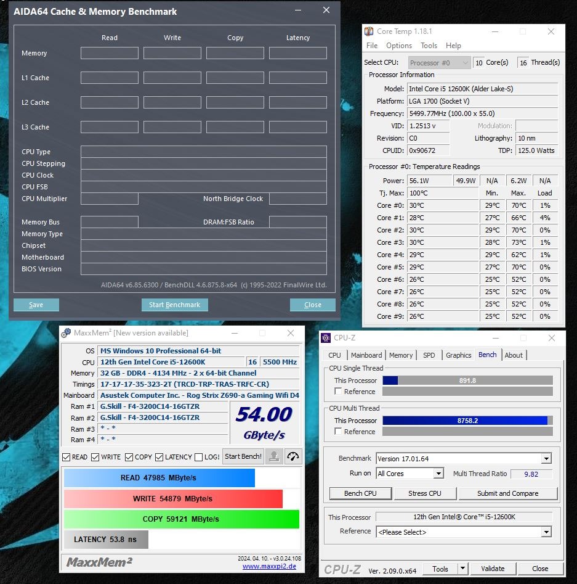Click the Stress CPU button
Screen dimensions: 577x584
tap(424, 493)
